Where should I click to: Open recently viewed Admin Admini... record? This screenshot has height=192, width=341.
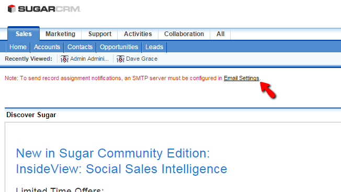pyautogui.click(x=89, y=59)
